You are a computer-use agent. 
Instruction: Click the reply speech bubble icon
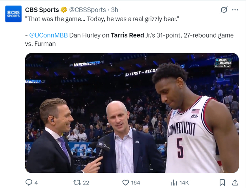(29, 182)
